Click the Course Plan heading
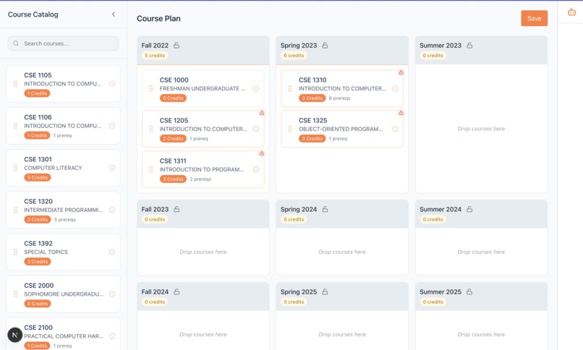The width and height of the screenshot is (583, 350). tap(158, 19)
